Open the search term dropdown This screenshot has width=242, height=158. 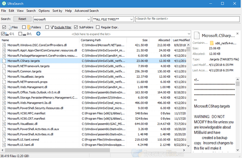click(x=88, y=19)
